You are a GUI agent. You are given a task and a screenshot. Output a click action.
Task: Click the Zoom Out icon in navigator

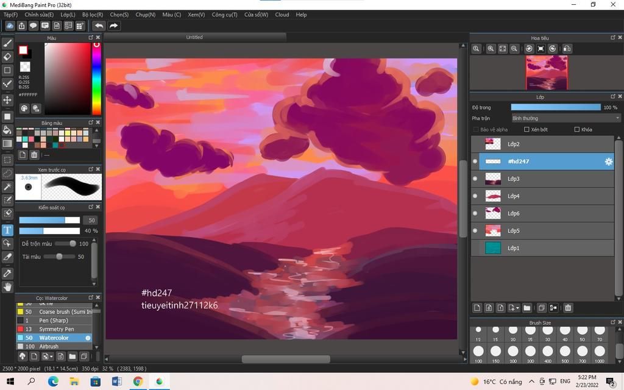pyautogui.click(x=514, y=49)
